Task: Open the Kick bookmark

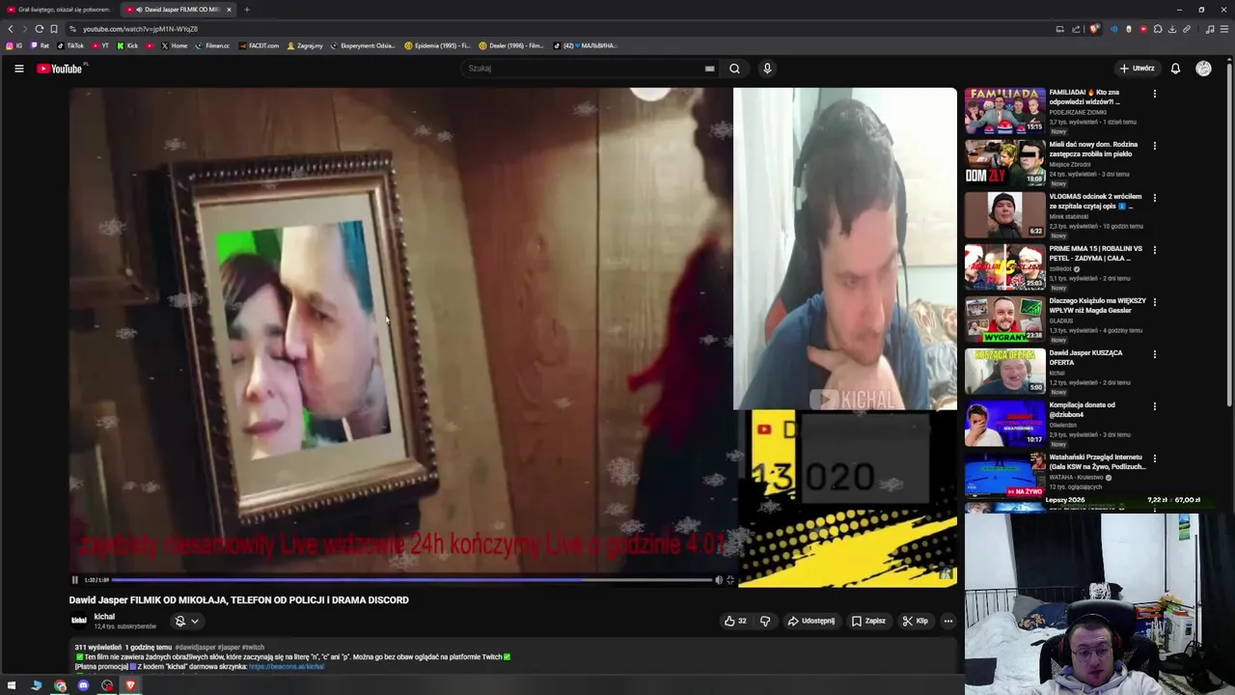Action: pyautogui.click(x=127, y=45)
